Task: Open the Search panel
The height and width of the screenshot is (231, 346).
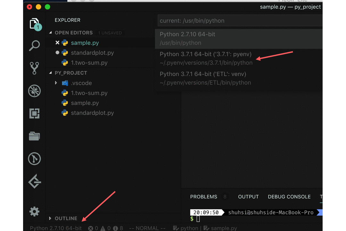Action: pos(34,46)
